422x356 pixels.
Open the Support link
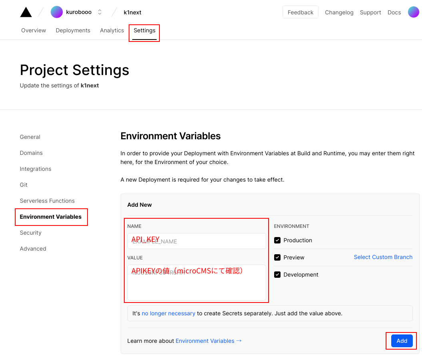pos(370,12)
